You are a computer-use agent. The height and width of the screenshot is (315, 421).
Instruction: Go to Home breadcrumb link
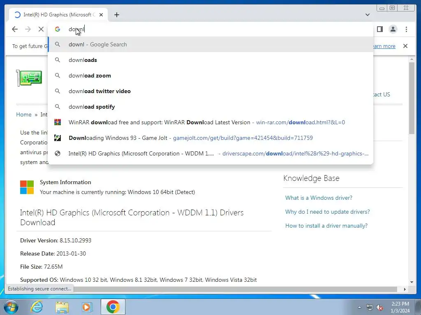tap(23, 115)
